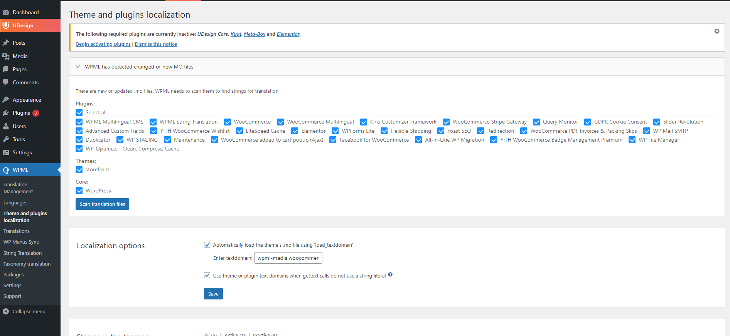This screenshot has width=730, height=336.
Task: Uncheck the WooCommerce plugin checkbox
Action: coord(228,122)
